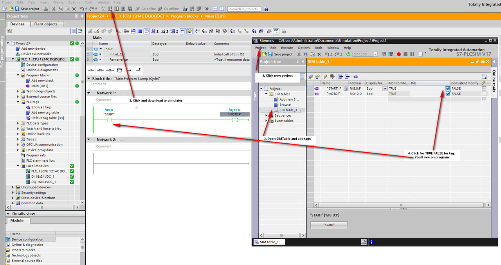Click pause icon in PLCSIM toolbar
The image size is (501, 265).
(412, 54)
